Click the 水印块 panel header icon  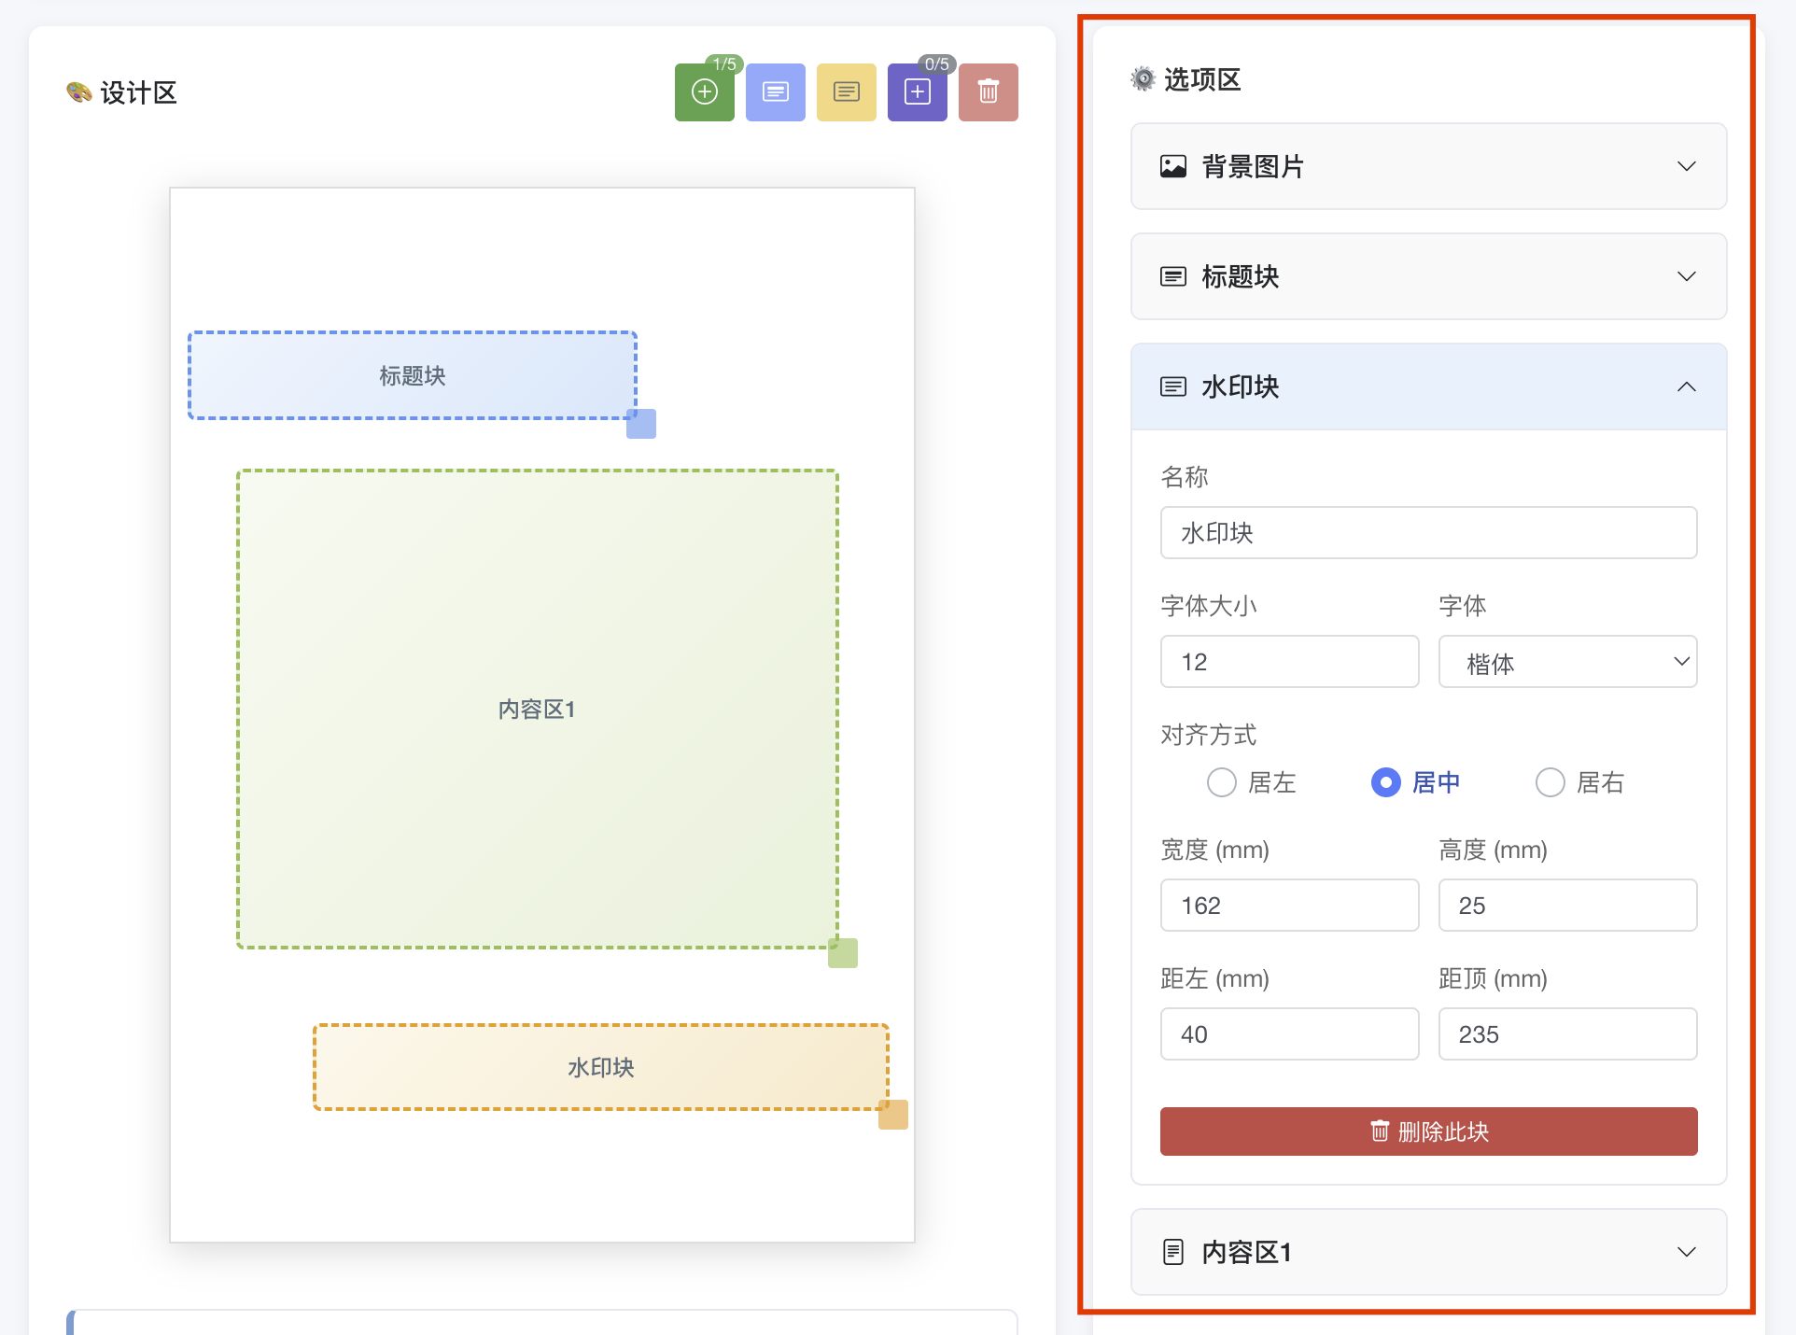click(1173, 386)
